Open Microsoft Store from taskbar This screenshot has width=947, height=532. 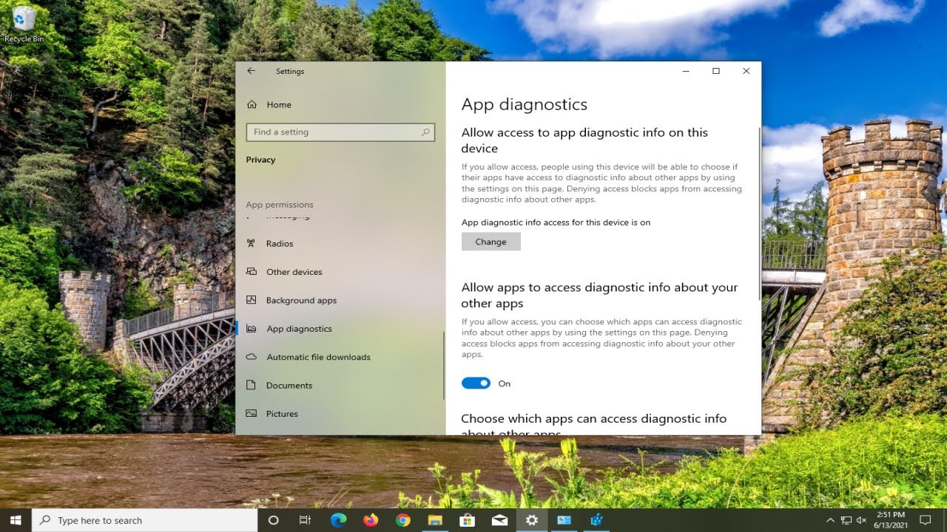tap(467, 520)
